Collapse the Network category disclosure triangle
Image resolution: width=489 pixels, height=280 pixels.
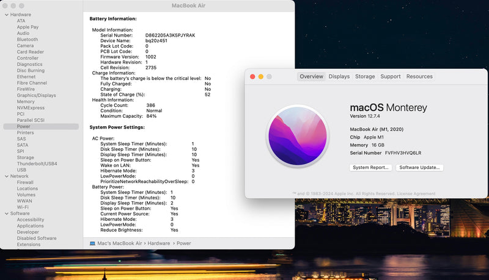point(6,176)
